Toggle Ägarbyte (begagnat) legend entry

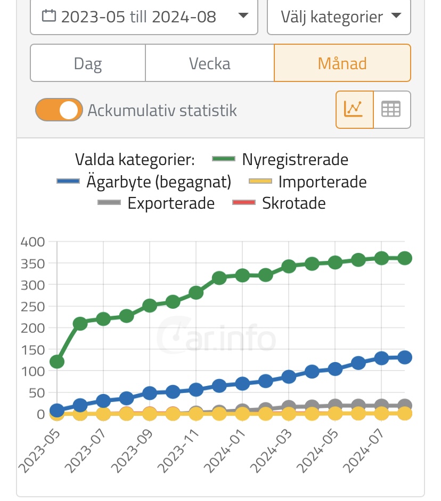(158, 182)
